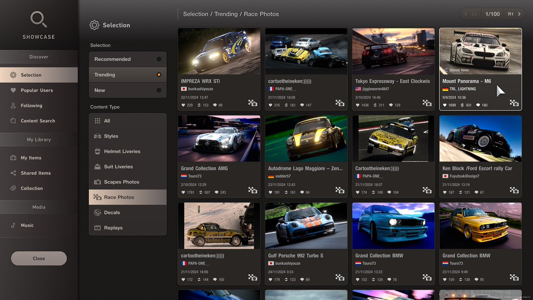Select the Styles content type

(x=127, y=136)
